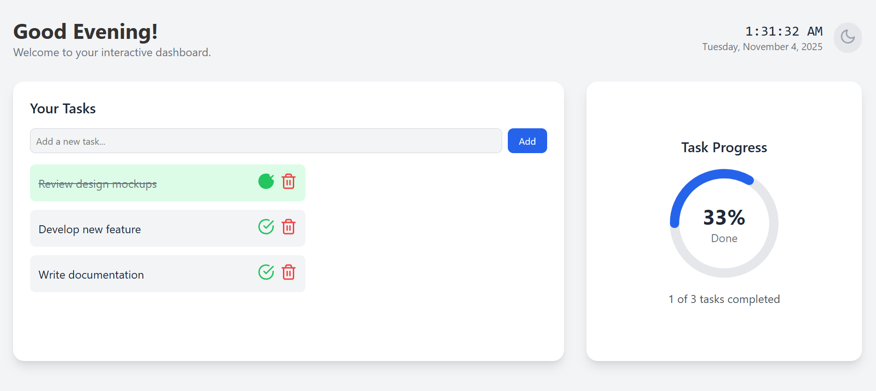This screenshot has width=876, height=391.
Task: Remove the Write documentation task
Action: tap(289, 272)
